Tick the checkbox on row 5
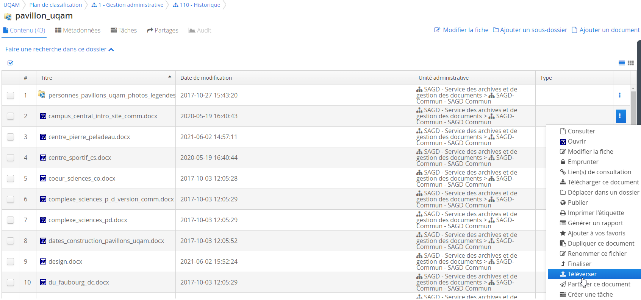This screenshot has height=300, width=641. coord(10,178)
